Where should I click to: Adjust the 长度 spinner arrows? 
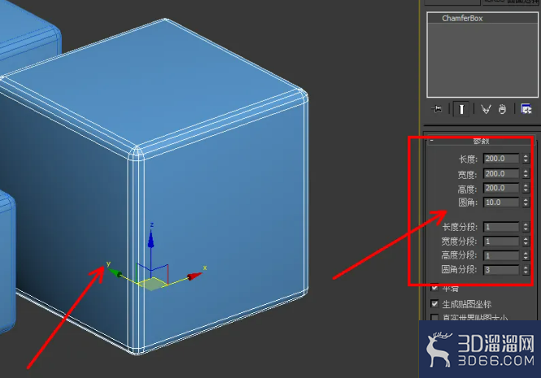tap(526, 159)
